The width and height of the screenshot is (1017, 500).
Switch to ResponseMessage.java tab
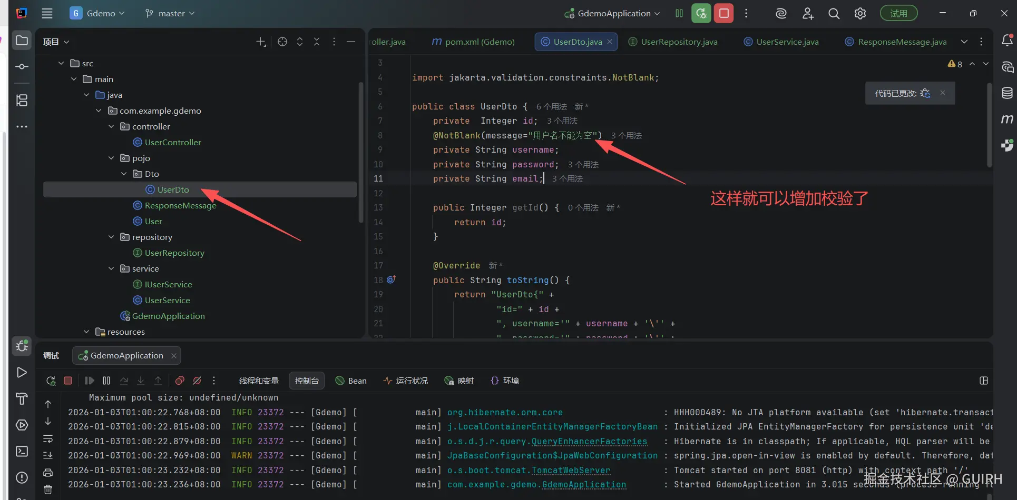[x=896, y=42]
